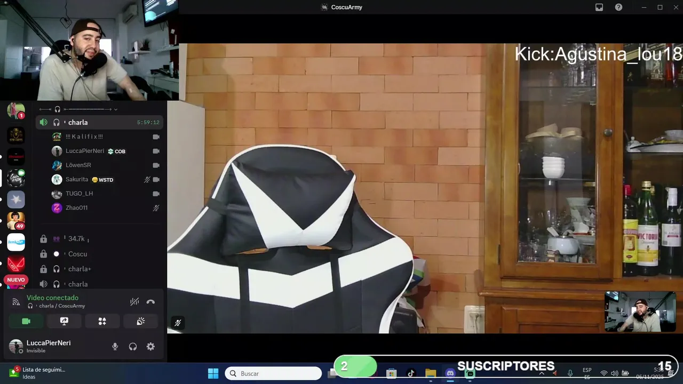Click camera icon next to LöwenSR
Screen dimensions: 683x384
[156, 165]
